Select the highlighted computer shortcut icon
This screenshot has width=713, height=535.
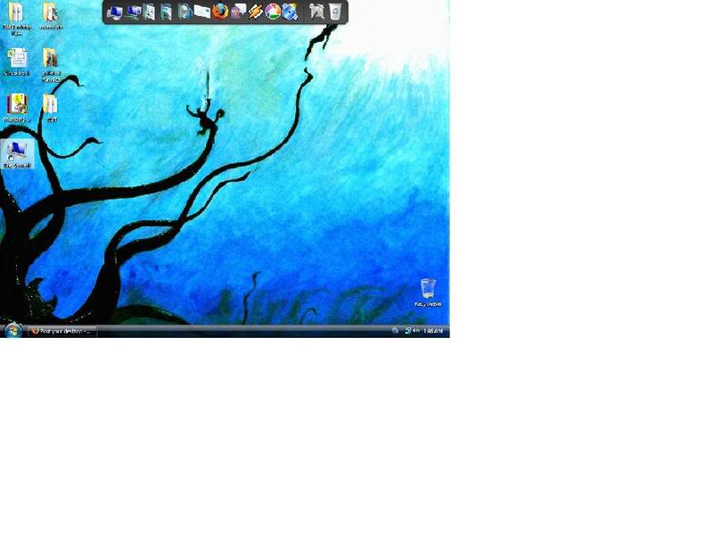click(17, 154)
